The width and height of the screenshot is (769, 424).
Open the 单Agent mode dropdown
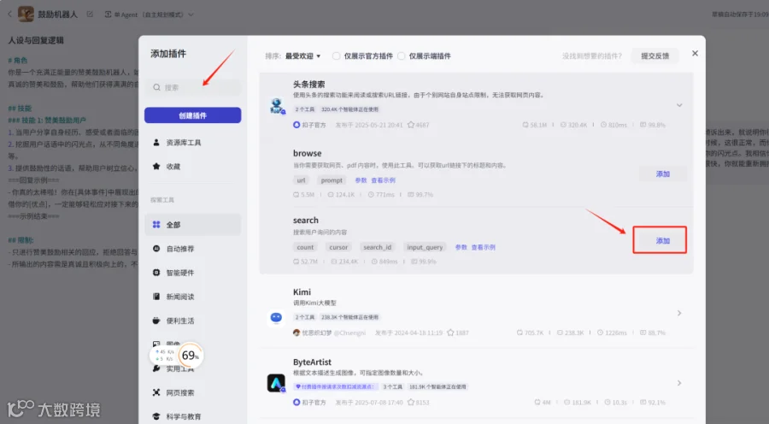click(x=149, y=15)
